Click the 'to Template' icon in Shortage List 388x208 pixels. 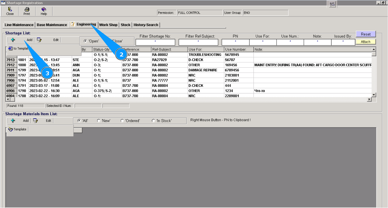(10, 49)
